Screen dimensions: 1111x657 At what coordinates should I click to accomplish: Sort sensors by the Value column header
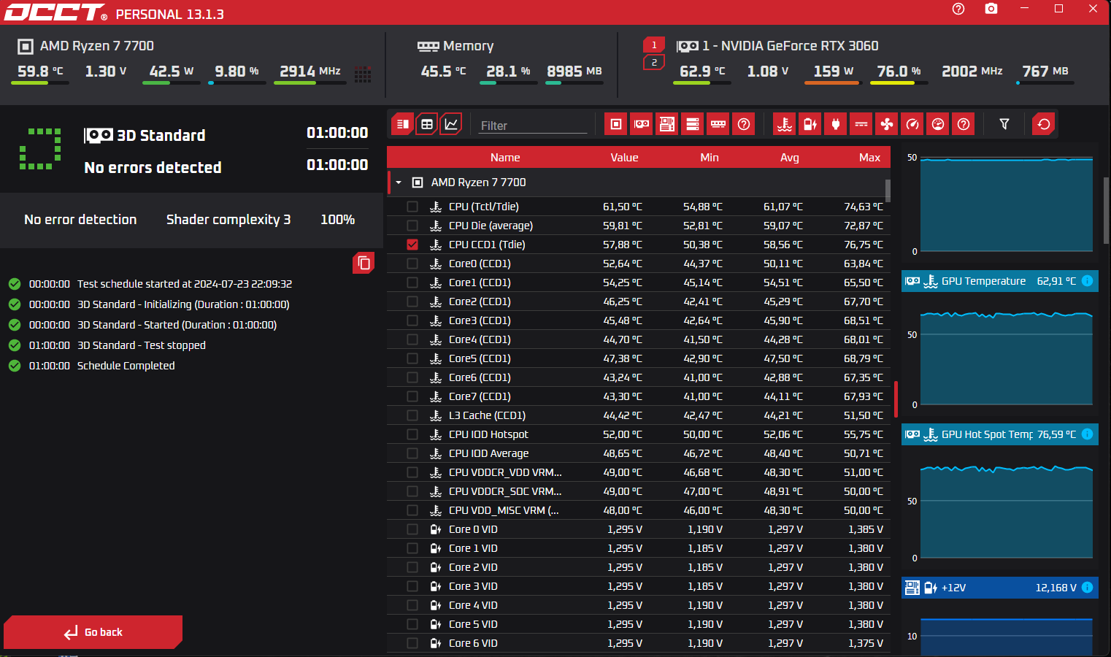624,158
